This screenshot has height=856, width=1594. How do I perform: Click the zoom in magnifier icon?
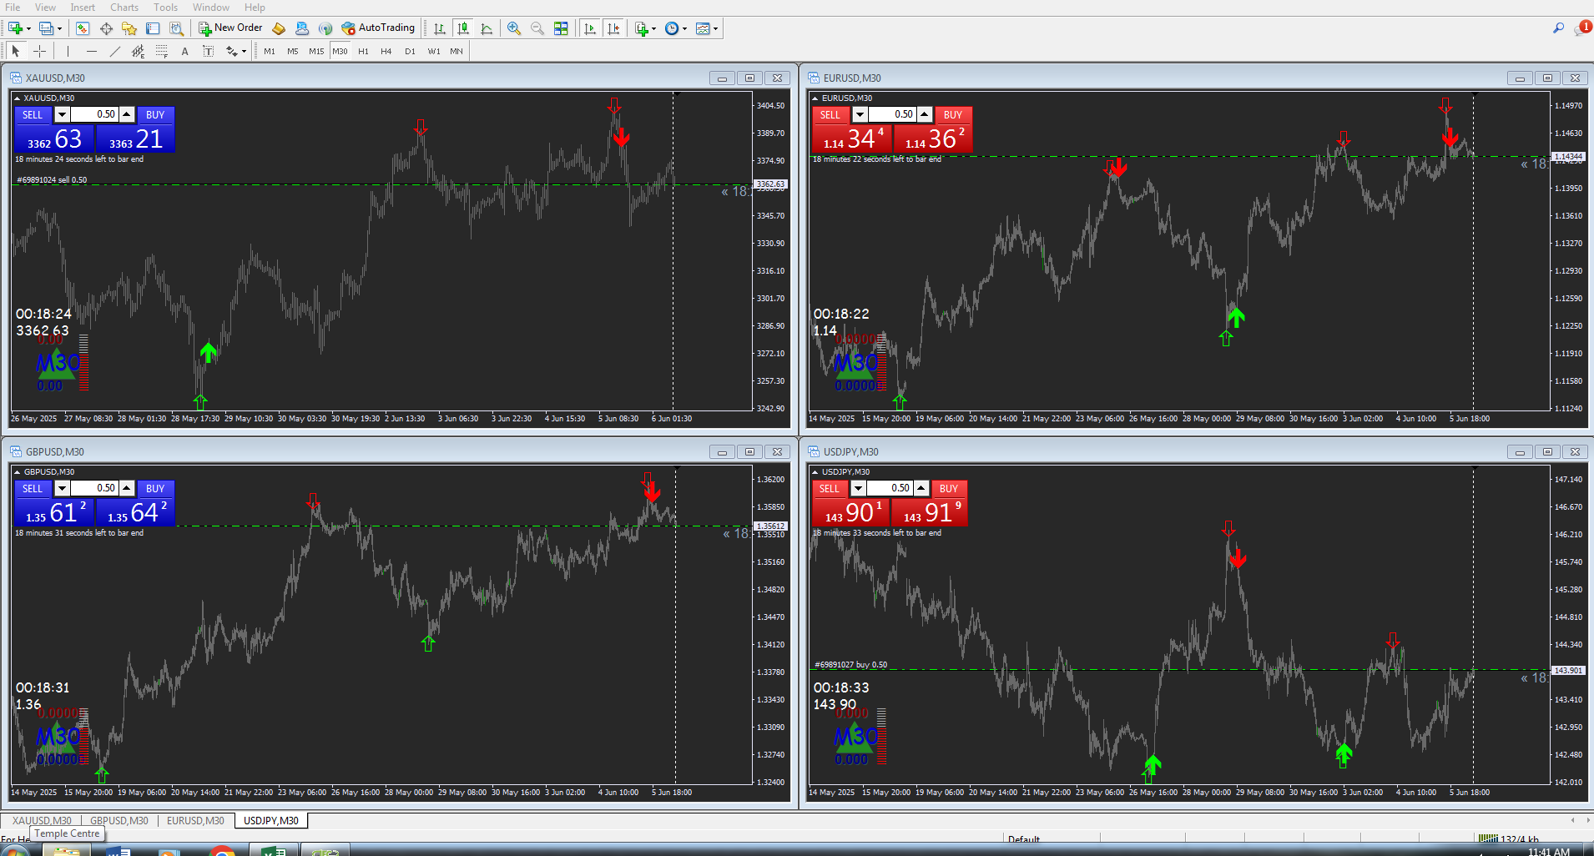point(514,28)
